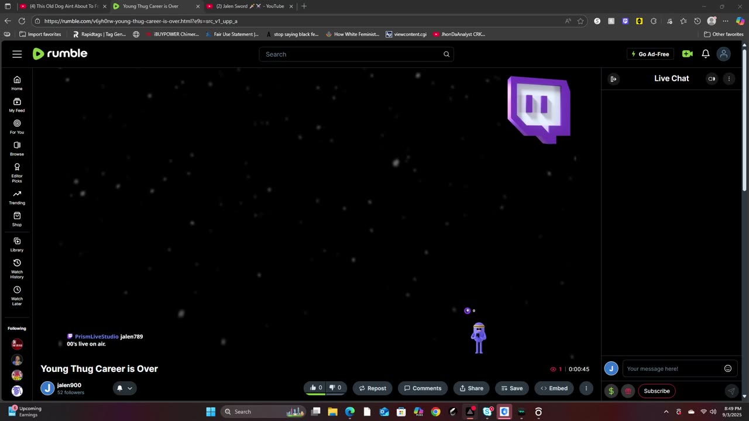Reload the current page
Screen dimensions: 749x421
click(x=23, y=21)
